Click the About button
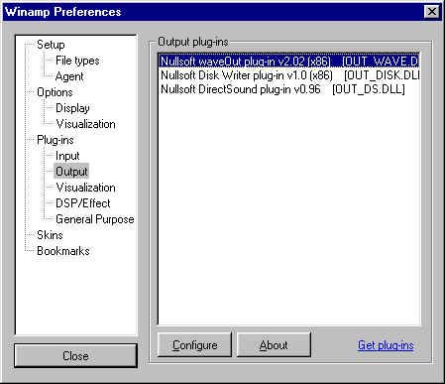445x384 pixels. click(274, 345)
